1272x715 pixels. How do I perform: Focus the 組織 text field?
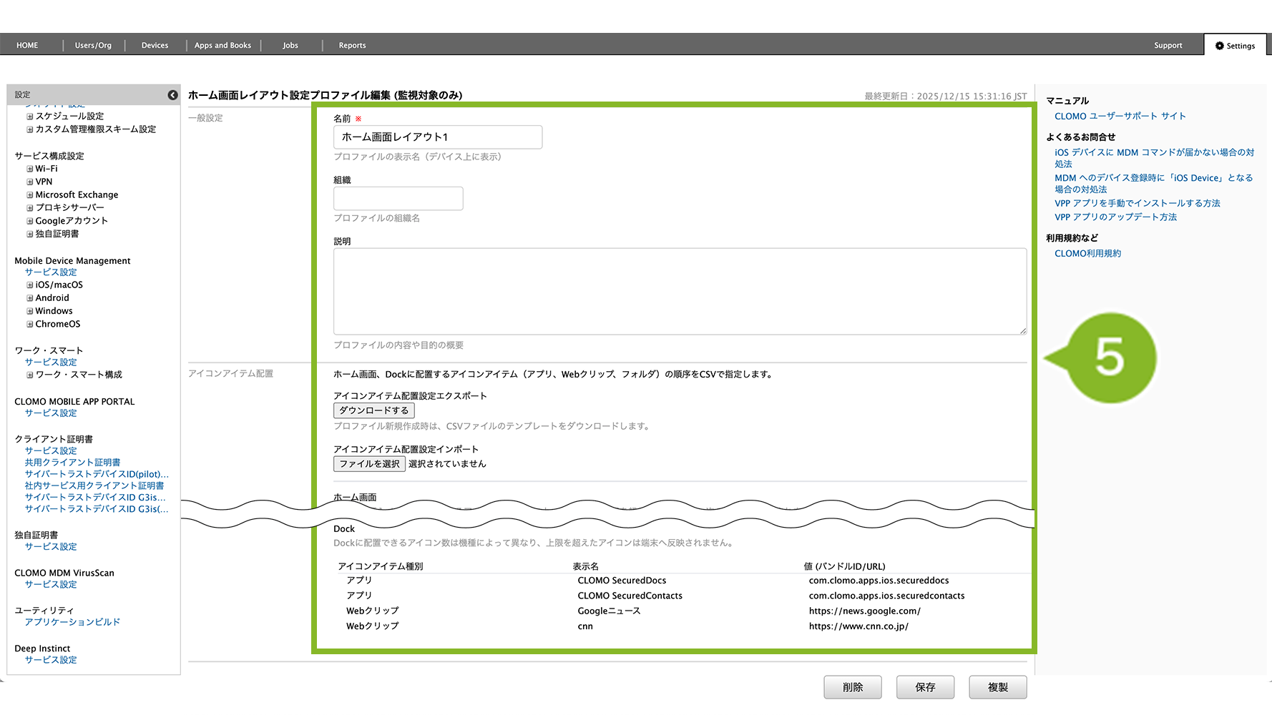398,199
